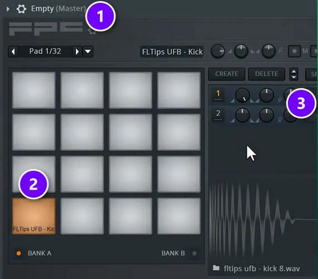
Task: Switch to BANK B
Action: point(173,253)
